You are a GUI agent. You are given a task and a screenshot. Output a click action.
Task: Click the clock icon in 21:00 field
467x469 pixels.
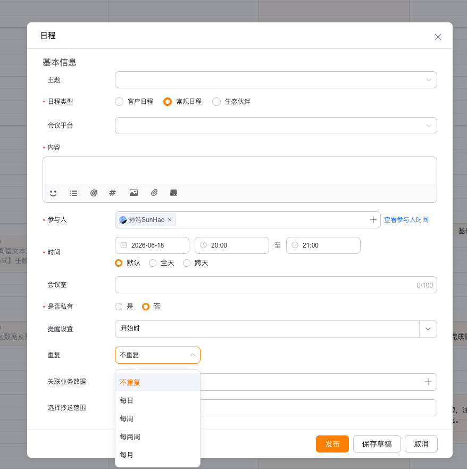click(x=295, y=245)
